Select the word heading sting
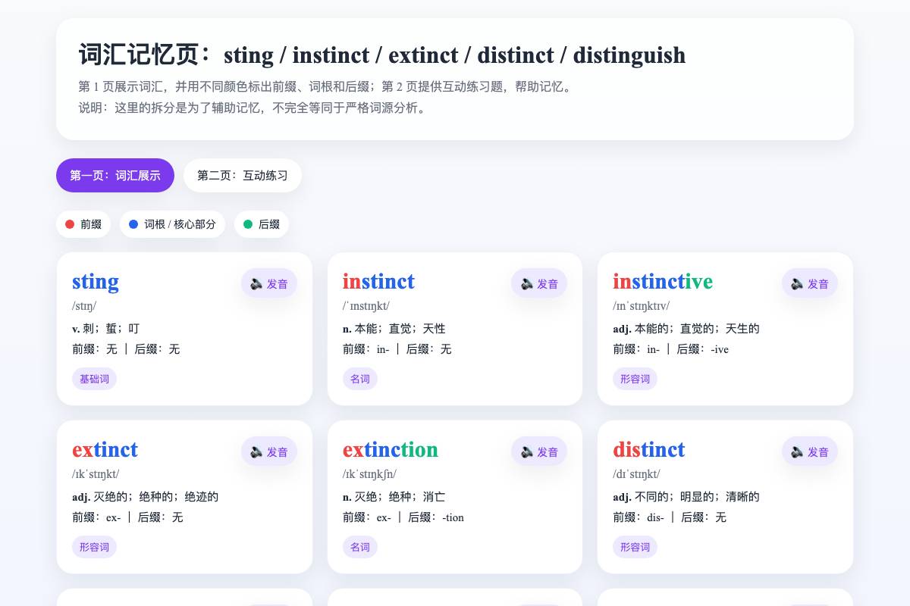910x606 pixels. tap(96, 282)
